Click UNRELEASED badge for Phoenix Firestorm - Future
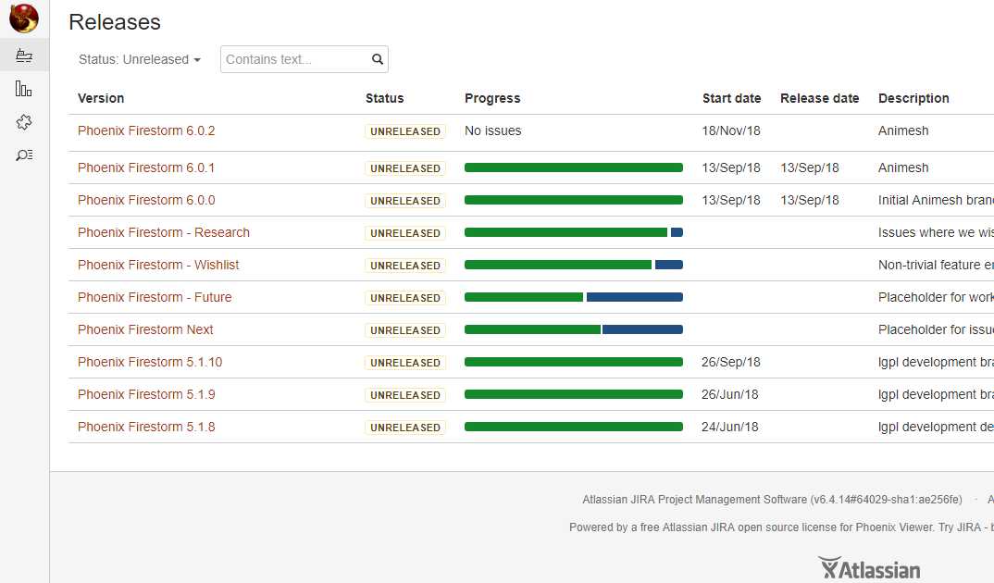Screen dimensions: 994x583 [405, 297]
